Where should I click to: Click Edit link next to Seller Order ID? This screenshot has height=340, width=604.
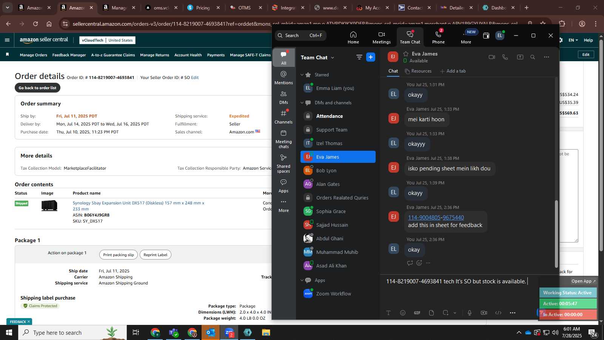[195, 77]
